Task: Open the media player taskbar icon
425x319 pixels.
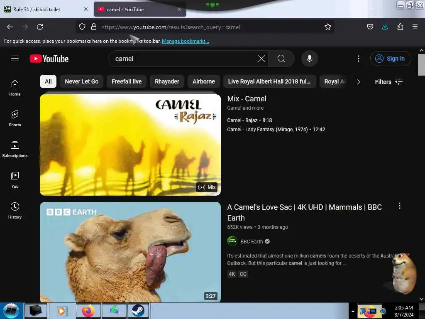Action: [61, 311]
